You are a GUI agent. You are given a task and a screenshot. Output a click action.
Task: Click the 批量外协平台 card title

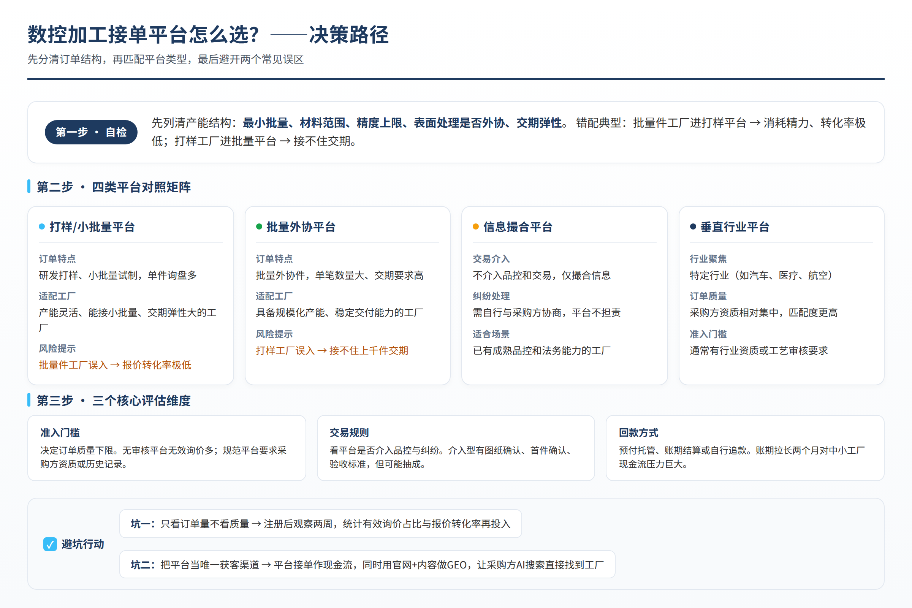click(x=301, y=227)
